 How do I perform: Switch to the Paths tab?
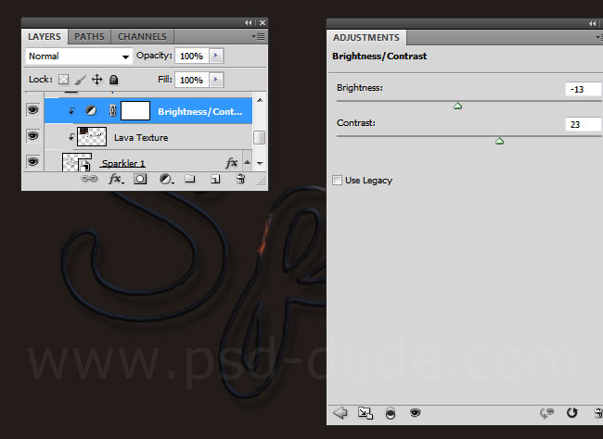(x=89, y=37)
